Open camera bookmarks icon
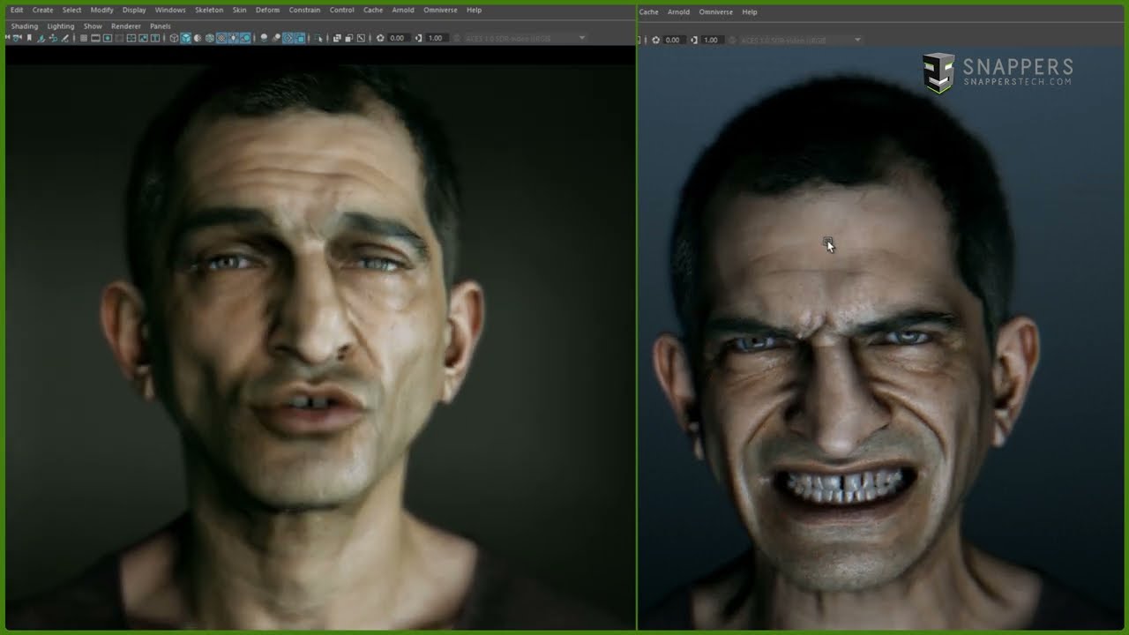The height and width of the screenshot is (635, 1129). [29, 38]
